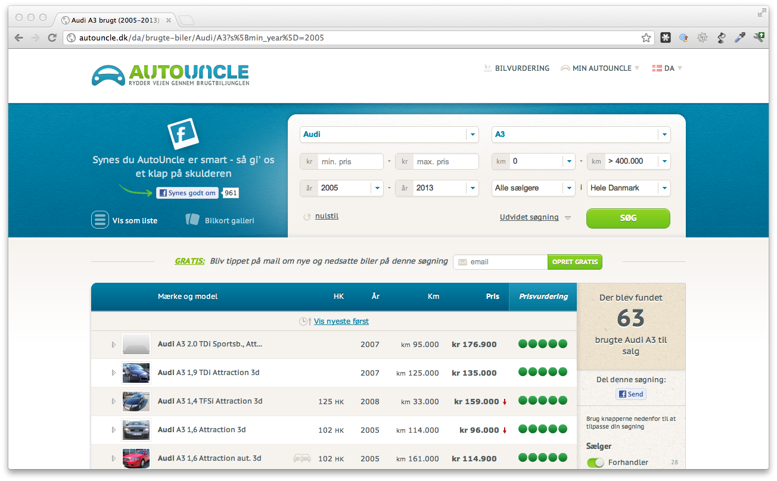Toggle the Forhandler seller switch
Image resolution: width=777 pixels, height=481 pixels.
595,463
